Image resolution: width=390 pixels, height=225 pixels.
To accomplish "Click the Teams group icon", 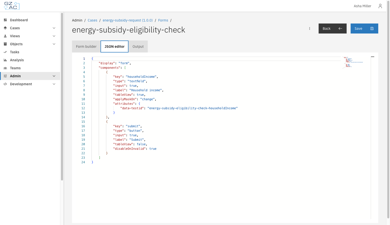I will click(x=5, y=68).
